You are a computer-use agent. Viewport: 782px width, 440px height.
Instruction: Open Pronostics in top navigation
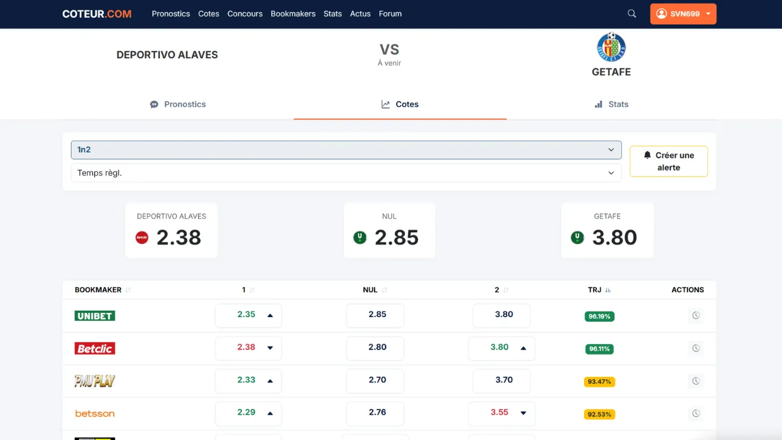coord(171,13)
